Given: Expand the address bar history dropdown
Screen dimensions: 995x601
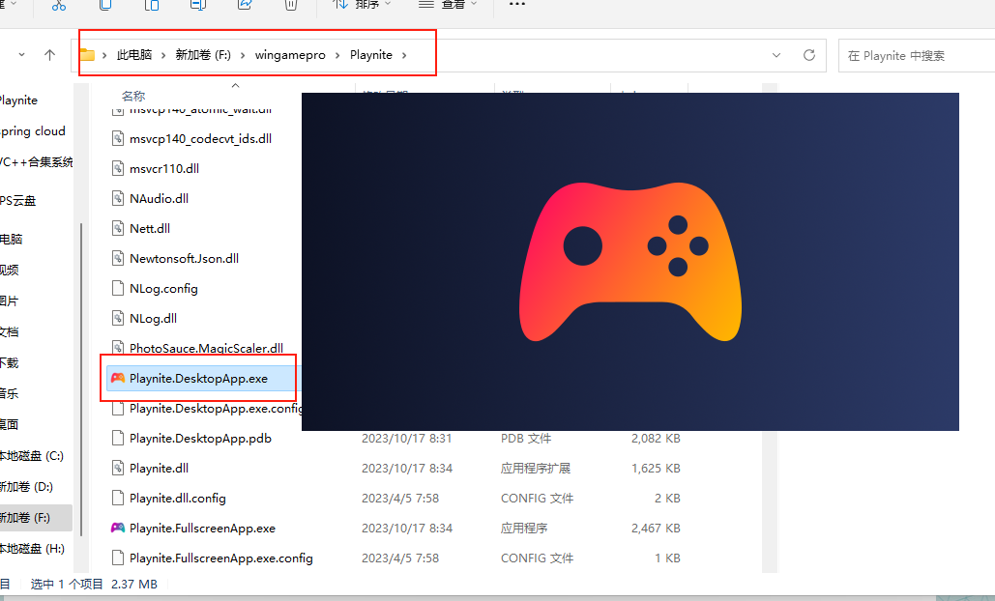Looking at the screenshot, I should tap(776, 56).
